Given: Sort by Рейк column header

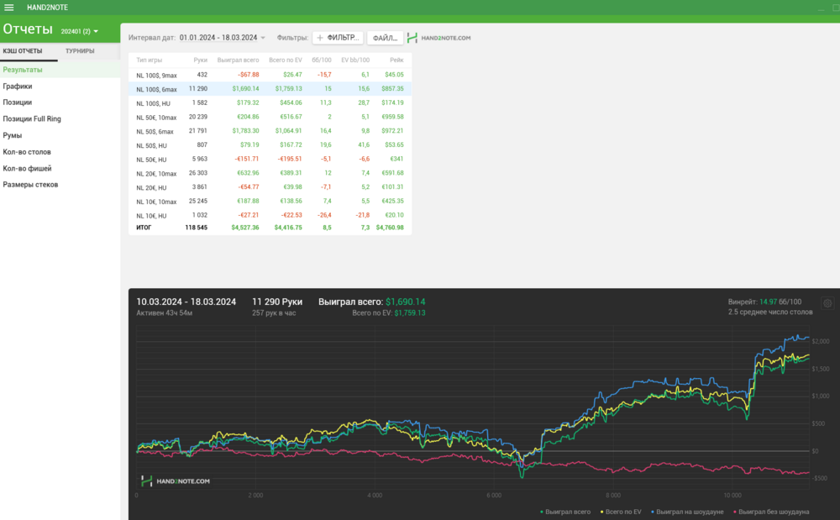Looking at the screenshot, I should 396,60.
